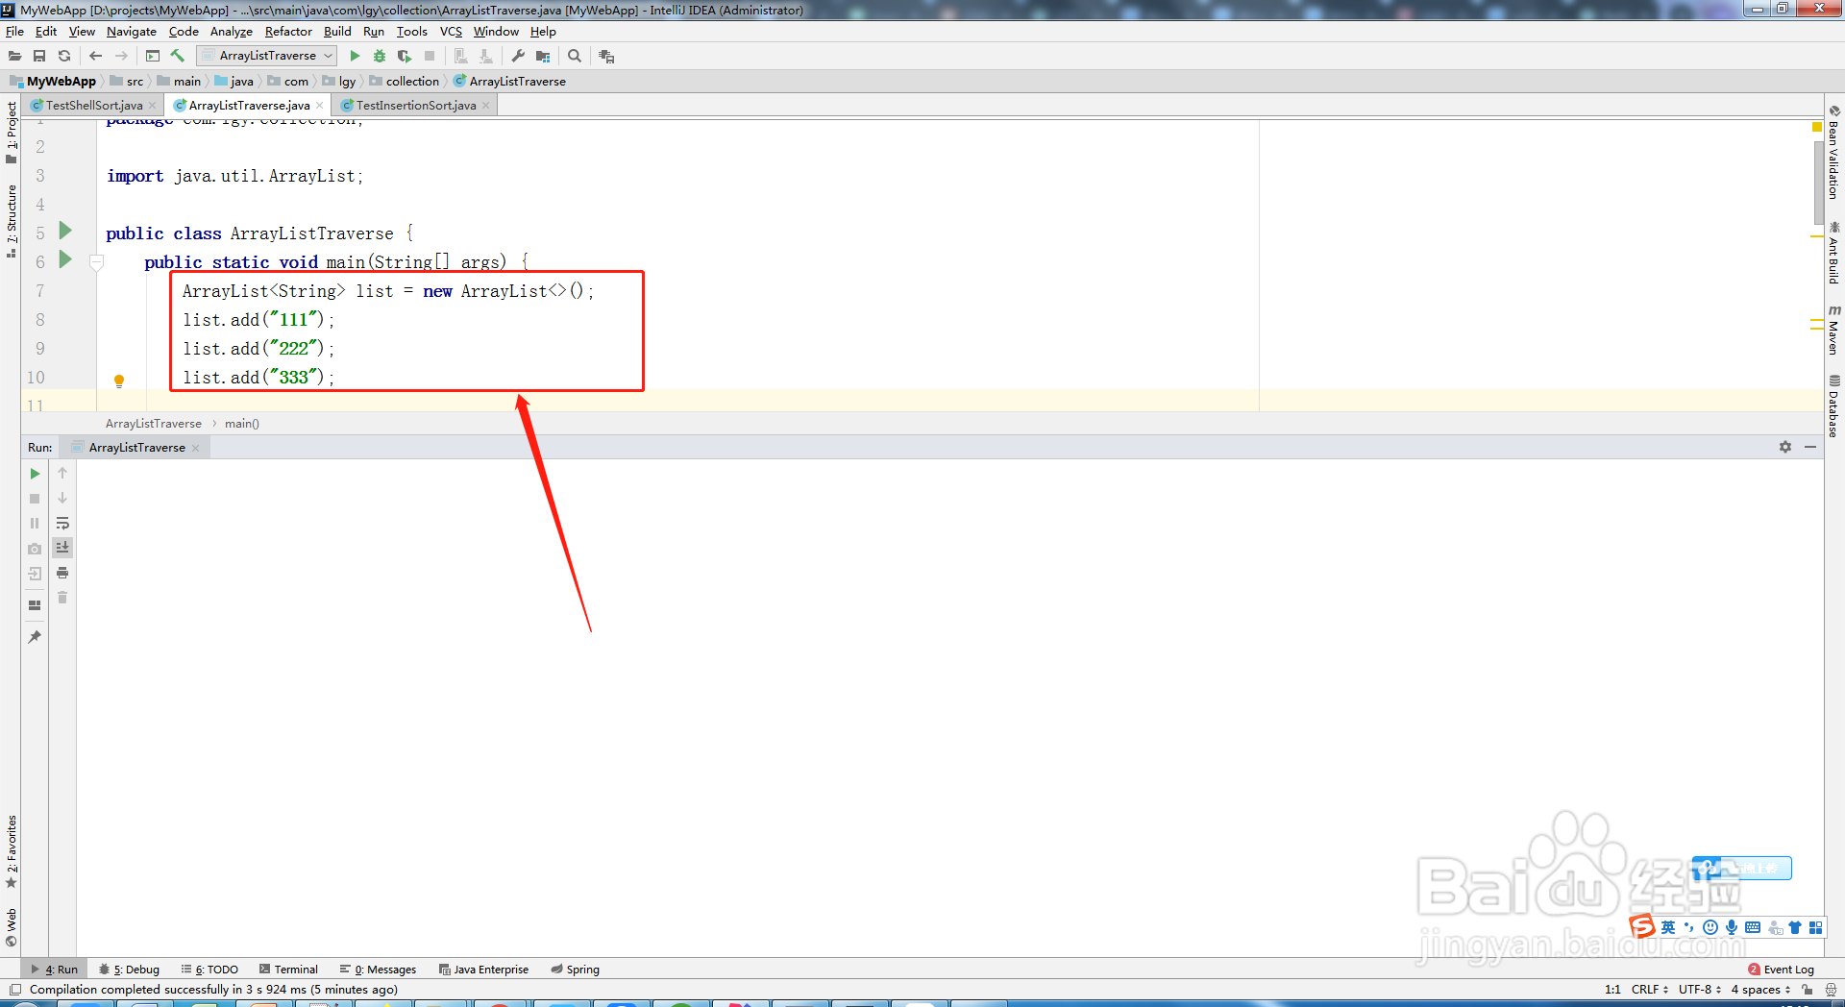Open the Navigate menu

[x=131, y=32]
